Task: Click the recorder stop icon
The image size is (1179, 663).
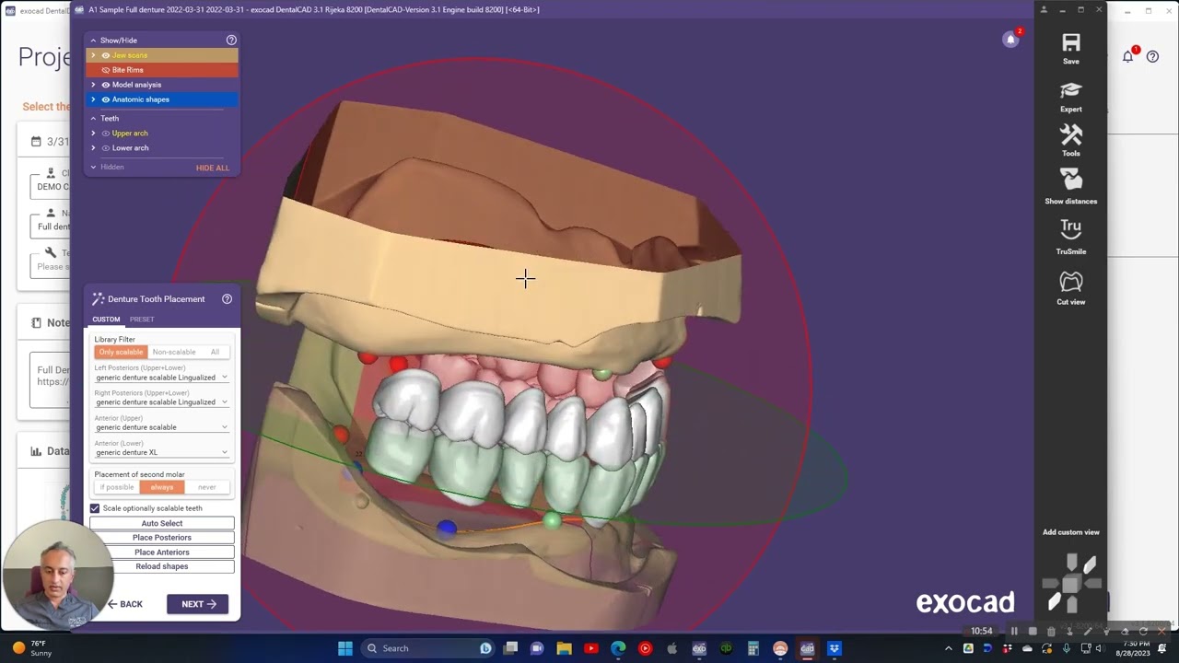Action: (1033, 632)
